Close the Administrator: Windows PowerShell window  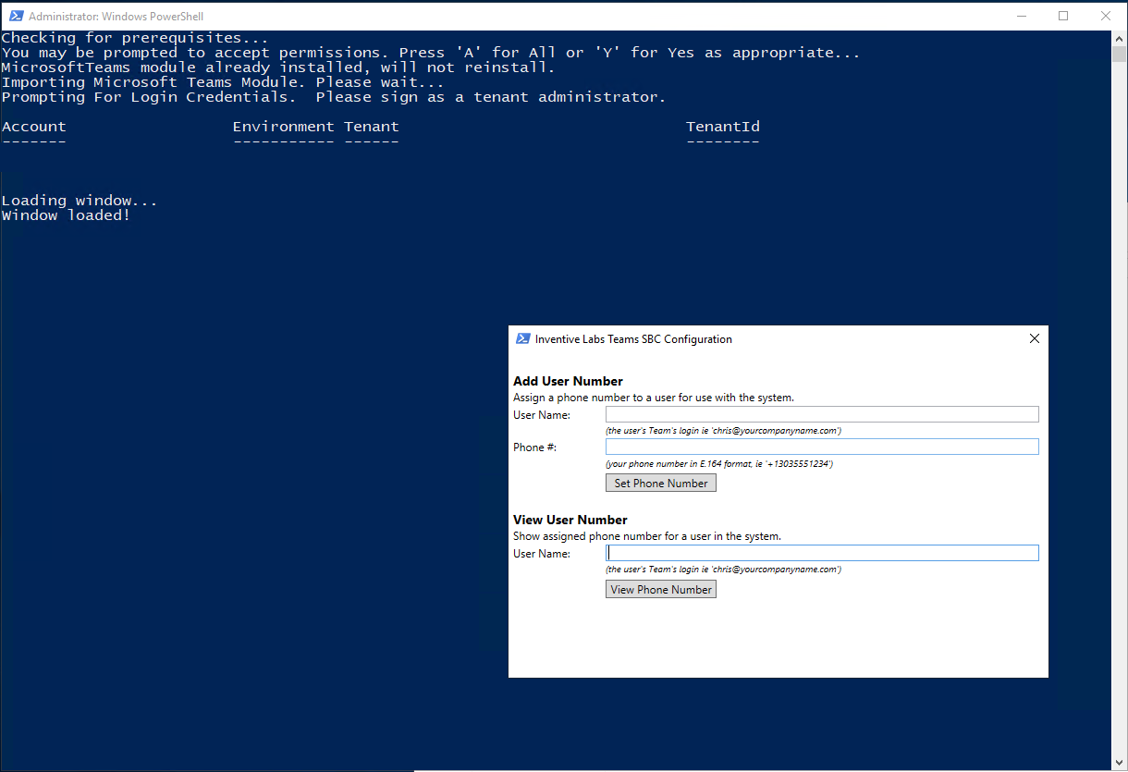1106,16
